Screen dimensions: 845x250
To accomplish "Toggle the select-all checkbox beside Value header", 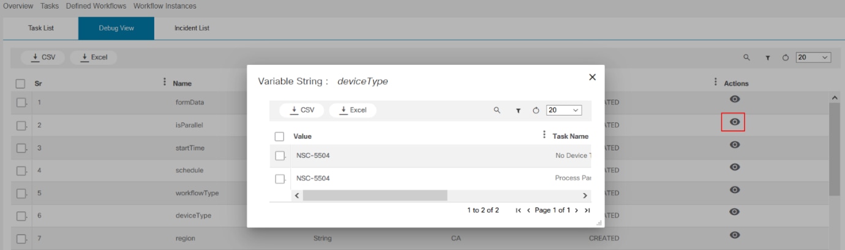I will click(280, 136).
